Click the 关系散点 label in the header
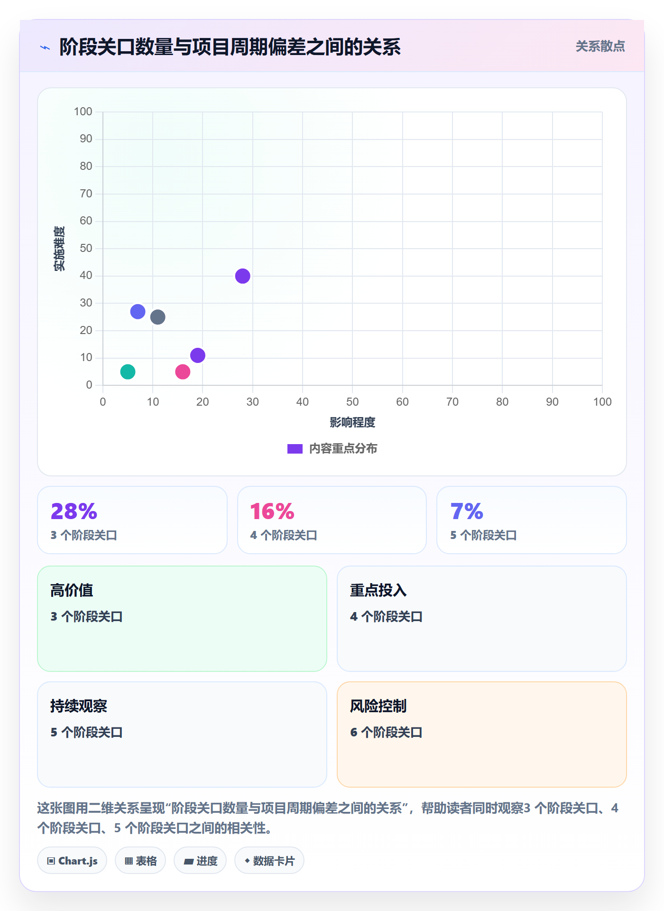This screenshot has height=911, width=664. pos(600,46)
